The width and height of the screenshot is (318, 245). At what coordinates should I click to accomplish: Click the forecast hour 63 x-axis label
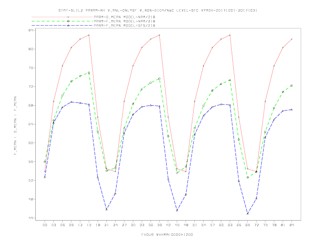pos(230,225)
